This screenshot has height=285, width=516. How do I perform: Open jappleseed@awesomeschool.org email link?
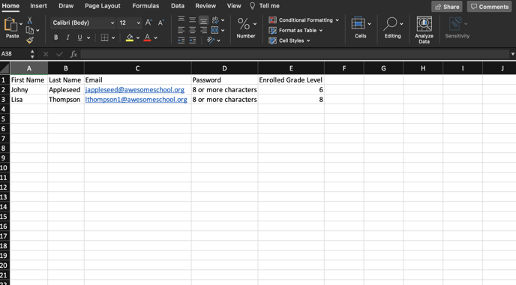[x=134, y=90]
